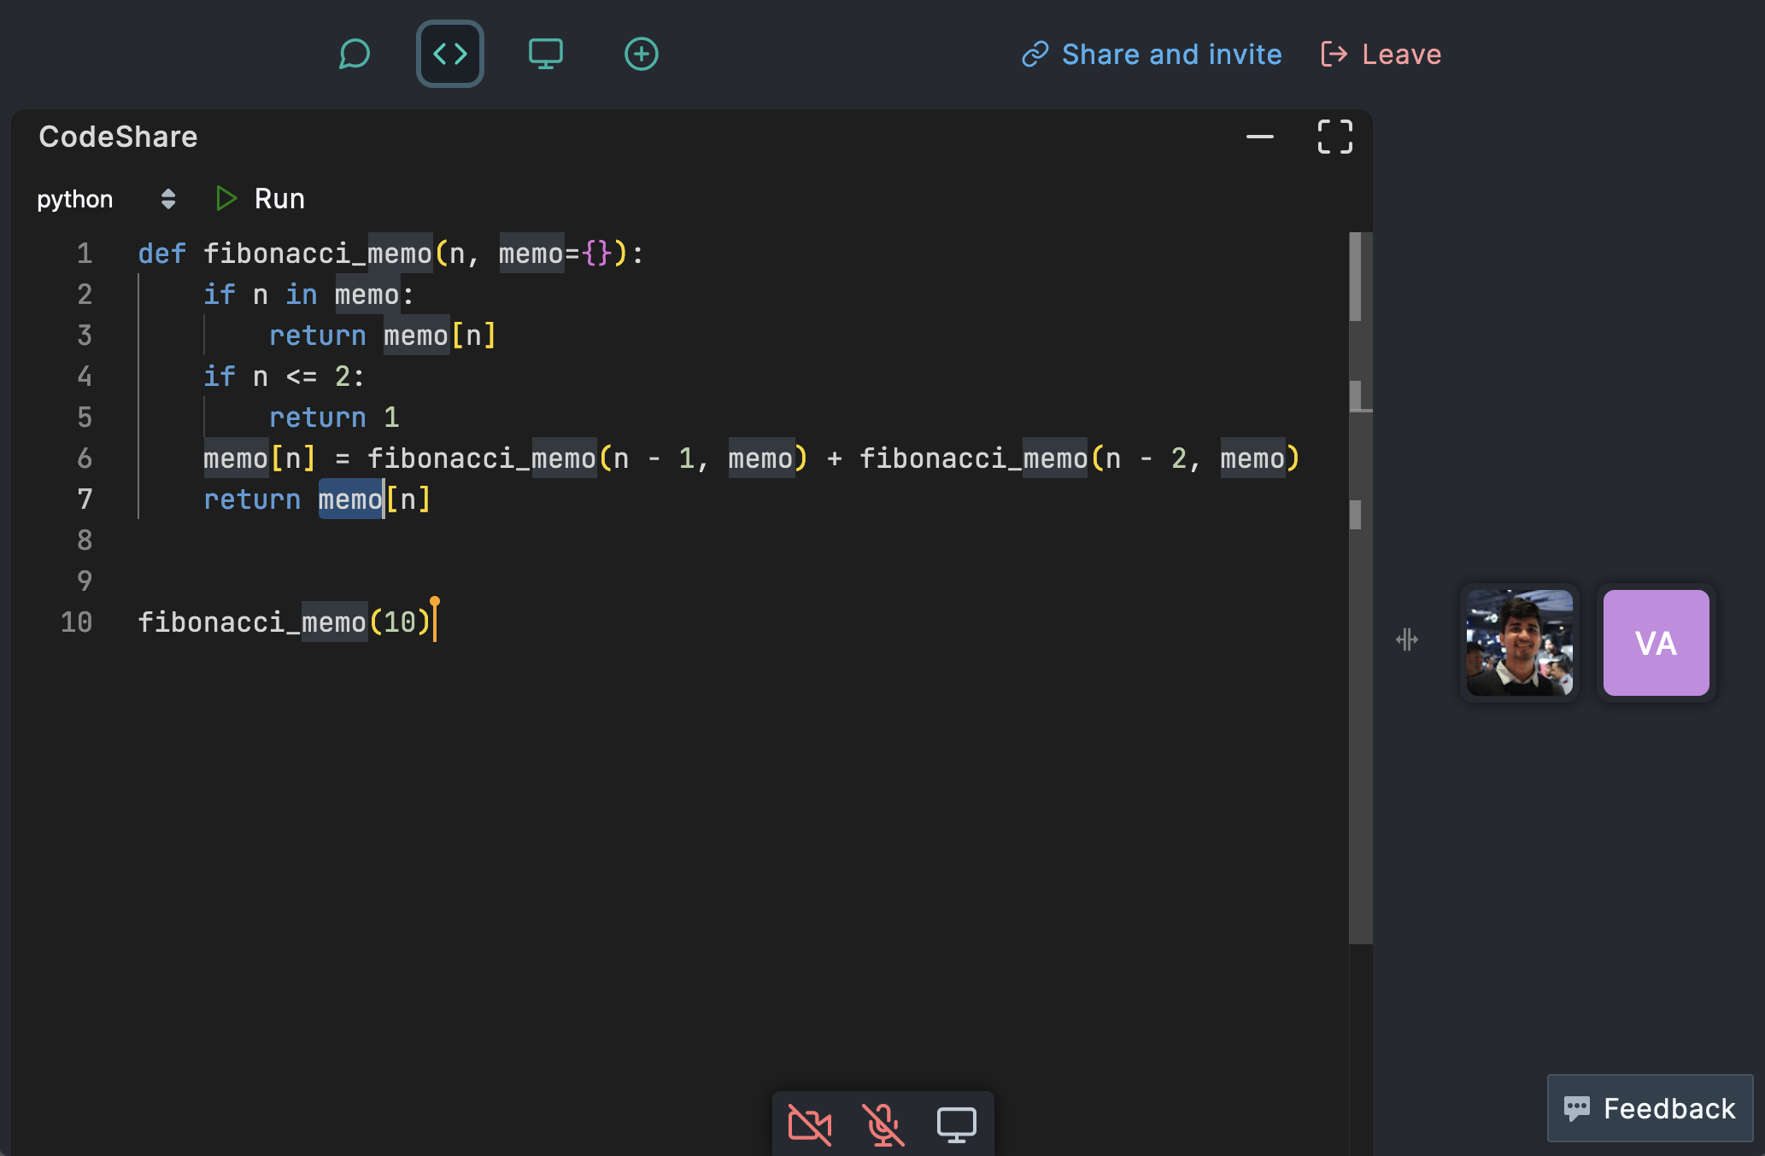Start screen sharing from bottom bar
Screen dimensions: 1765x1156
point(957,1124)
